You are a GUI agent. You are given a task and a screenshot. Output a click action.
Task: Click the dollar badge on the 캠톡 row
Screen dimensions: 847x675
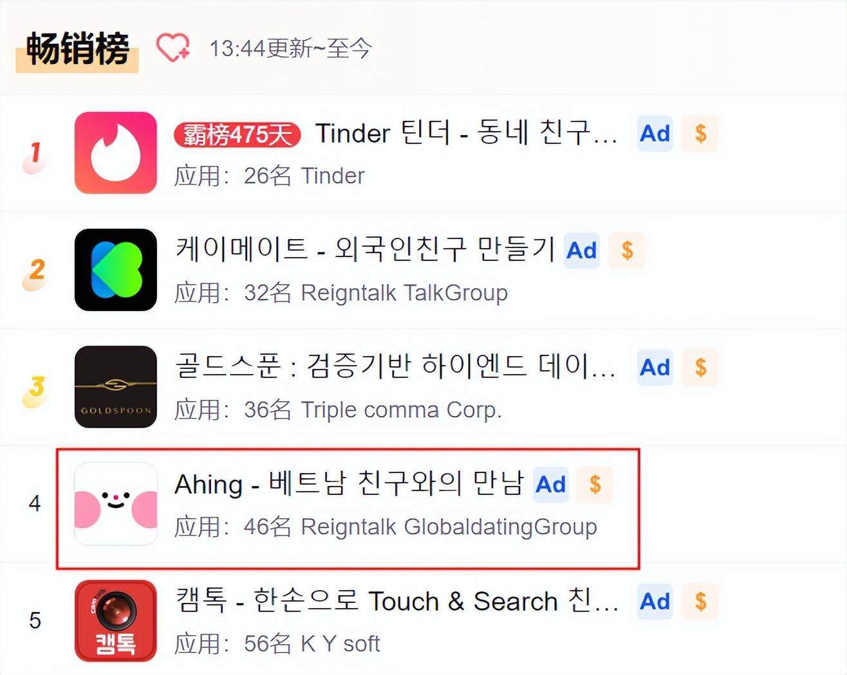(x=700, y=602)
